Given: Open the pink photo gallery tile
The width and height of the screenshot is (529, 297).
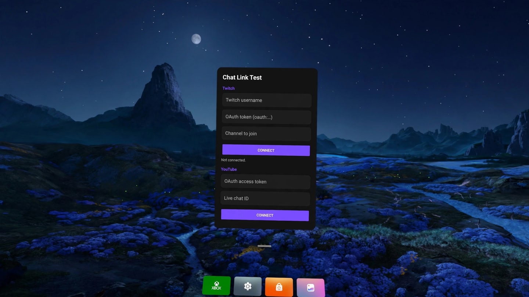Looking at the screenshot, I should click(310, 288).
